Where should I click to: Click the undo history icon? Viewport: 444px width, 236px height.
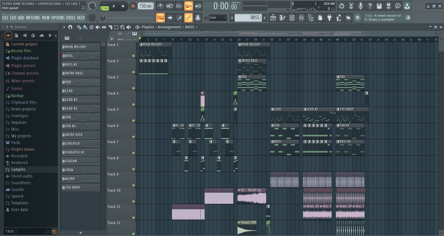[342, 6]
